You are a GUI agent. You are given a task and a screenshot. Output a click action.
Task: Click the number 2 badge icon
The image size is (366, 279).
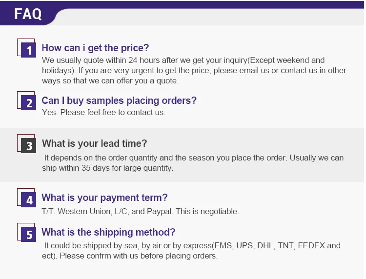(x=29, y=102)
